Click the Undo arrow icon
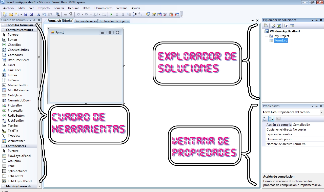 [78, 14]
